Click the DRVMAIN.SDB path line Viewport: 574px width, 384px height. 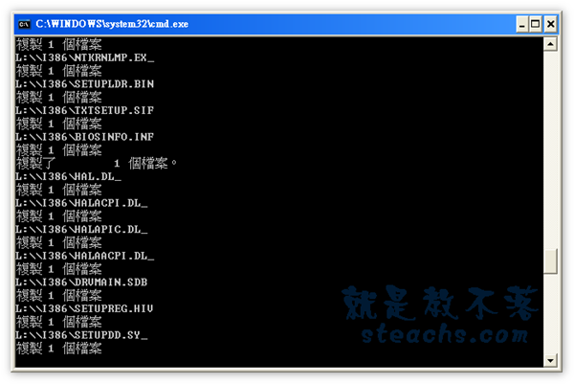point(81,282)
